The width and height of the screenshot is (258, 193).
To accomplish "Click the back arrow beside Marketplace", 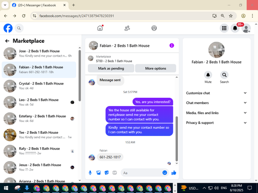I will click(x=7, y=41).
